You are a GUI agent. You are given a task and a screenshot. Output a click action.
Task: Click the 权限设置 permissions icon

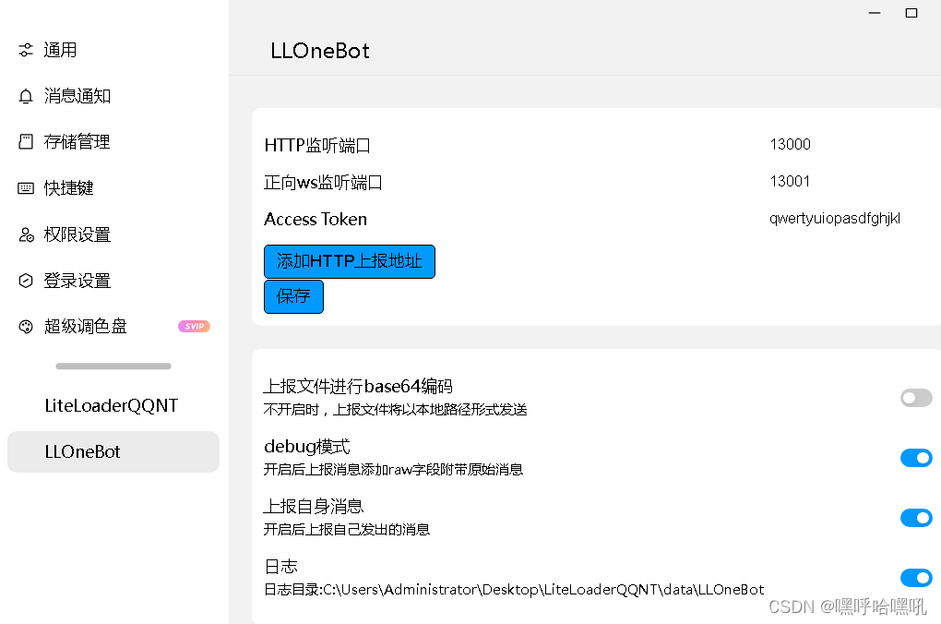pos(25,234)
